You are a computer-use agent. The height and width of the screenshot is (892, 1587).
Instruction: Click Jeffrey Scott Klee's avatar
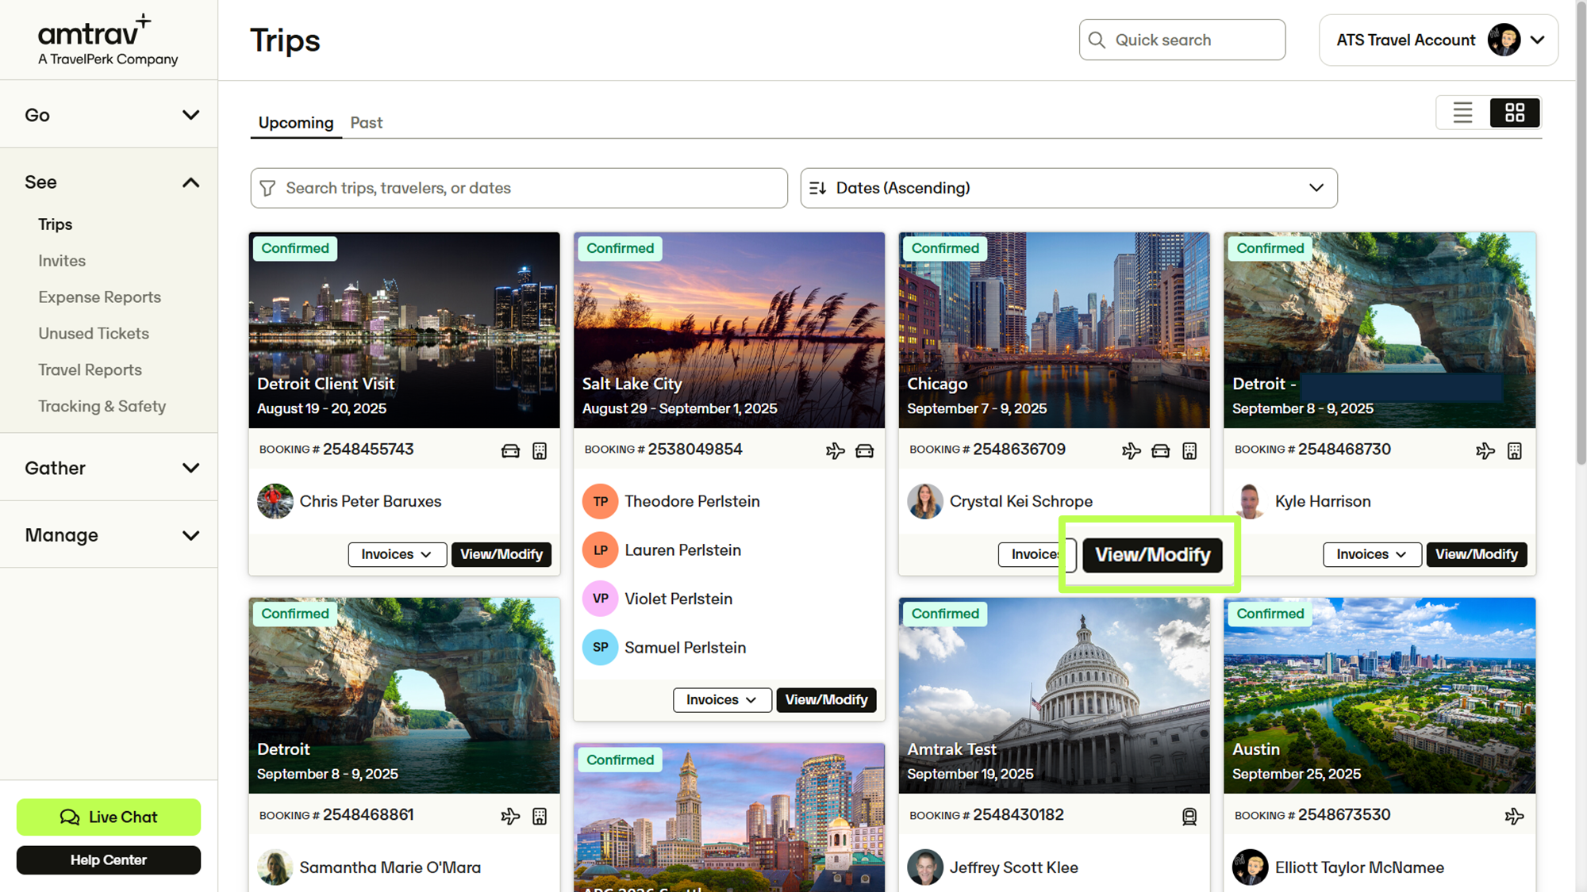[x=925, y=867]
